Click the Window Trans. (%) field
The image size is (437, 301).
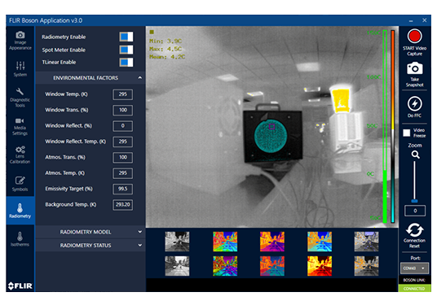(122, 110)
